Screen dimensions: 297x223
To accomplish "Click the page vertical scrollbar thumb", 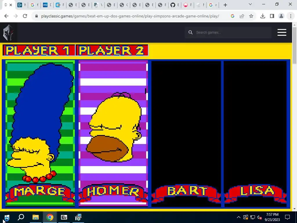I will (295, 46).
